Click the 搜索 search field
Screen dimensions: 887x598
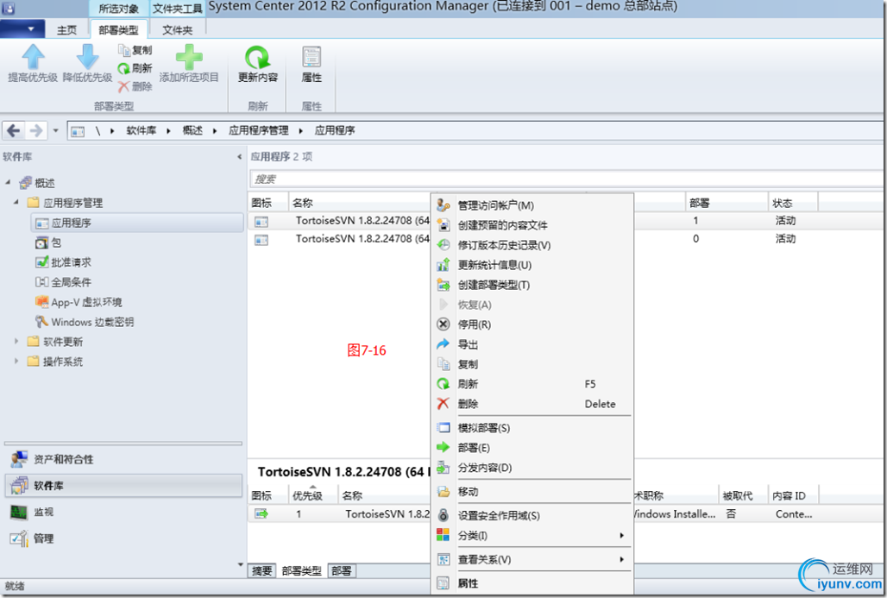(x=566, y=179)
